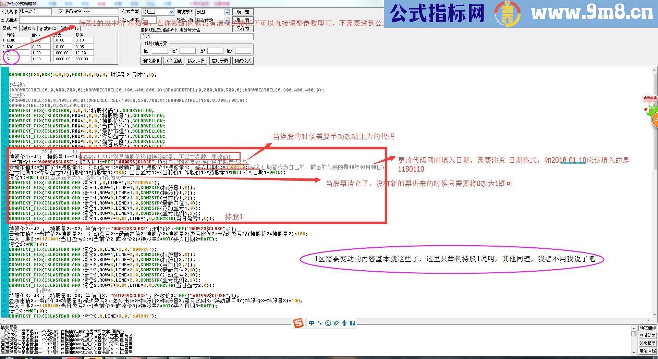Click the 公式版本 input field
The width and height of the screenshot is (658, 359).
pyautogui.click(x=149, y=20)
